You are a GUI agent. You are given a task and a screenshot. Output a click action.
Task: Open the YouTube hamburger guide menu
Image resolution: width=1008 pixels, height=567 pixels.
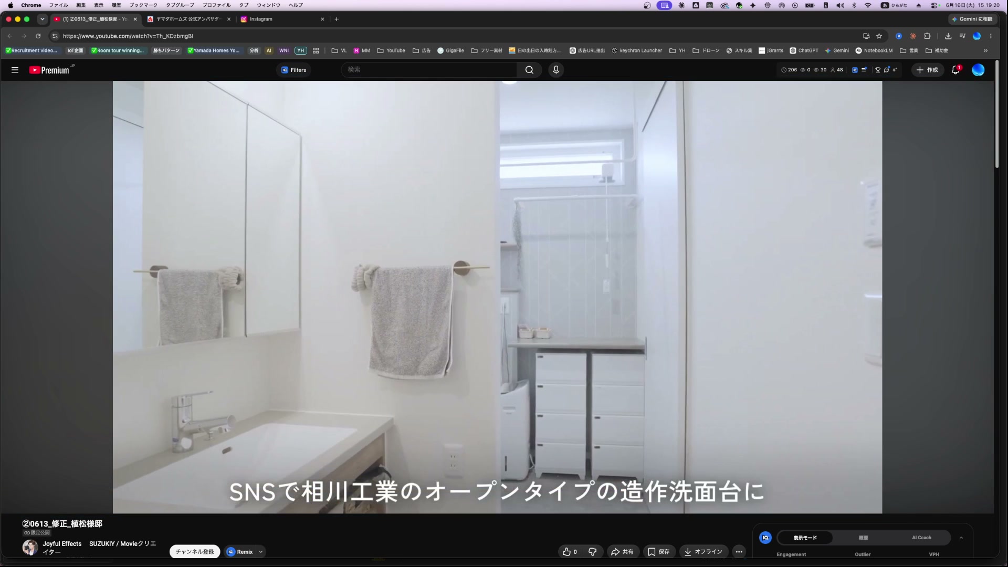pos(15,70)
